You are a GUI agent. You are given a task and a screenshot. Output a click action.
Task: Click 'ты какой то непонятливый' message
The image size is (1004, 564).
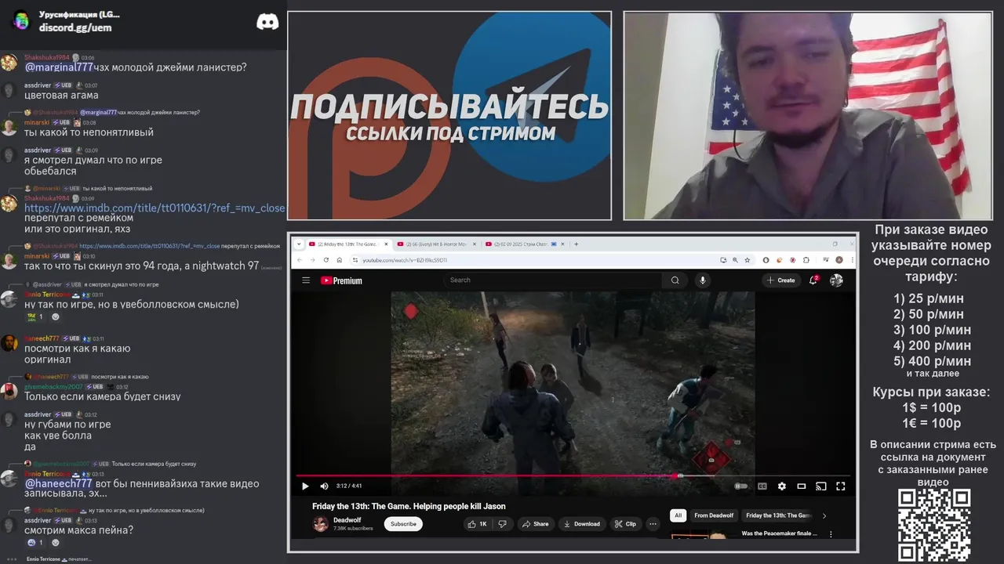point(89,132)
